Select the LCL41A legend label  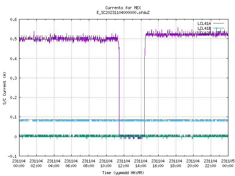[204, 23]
